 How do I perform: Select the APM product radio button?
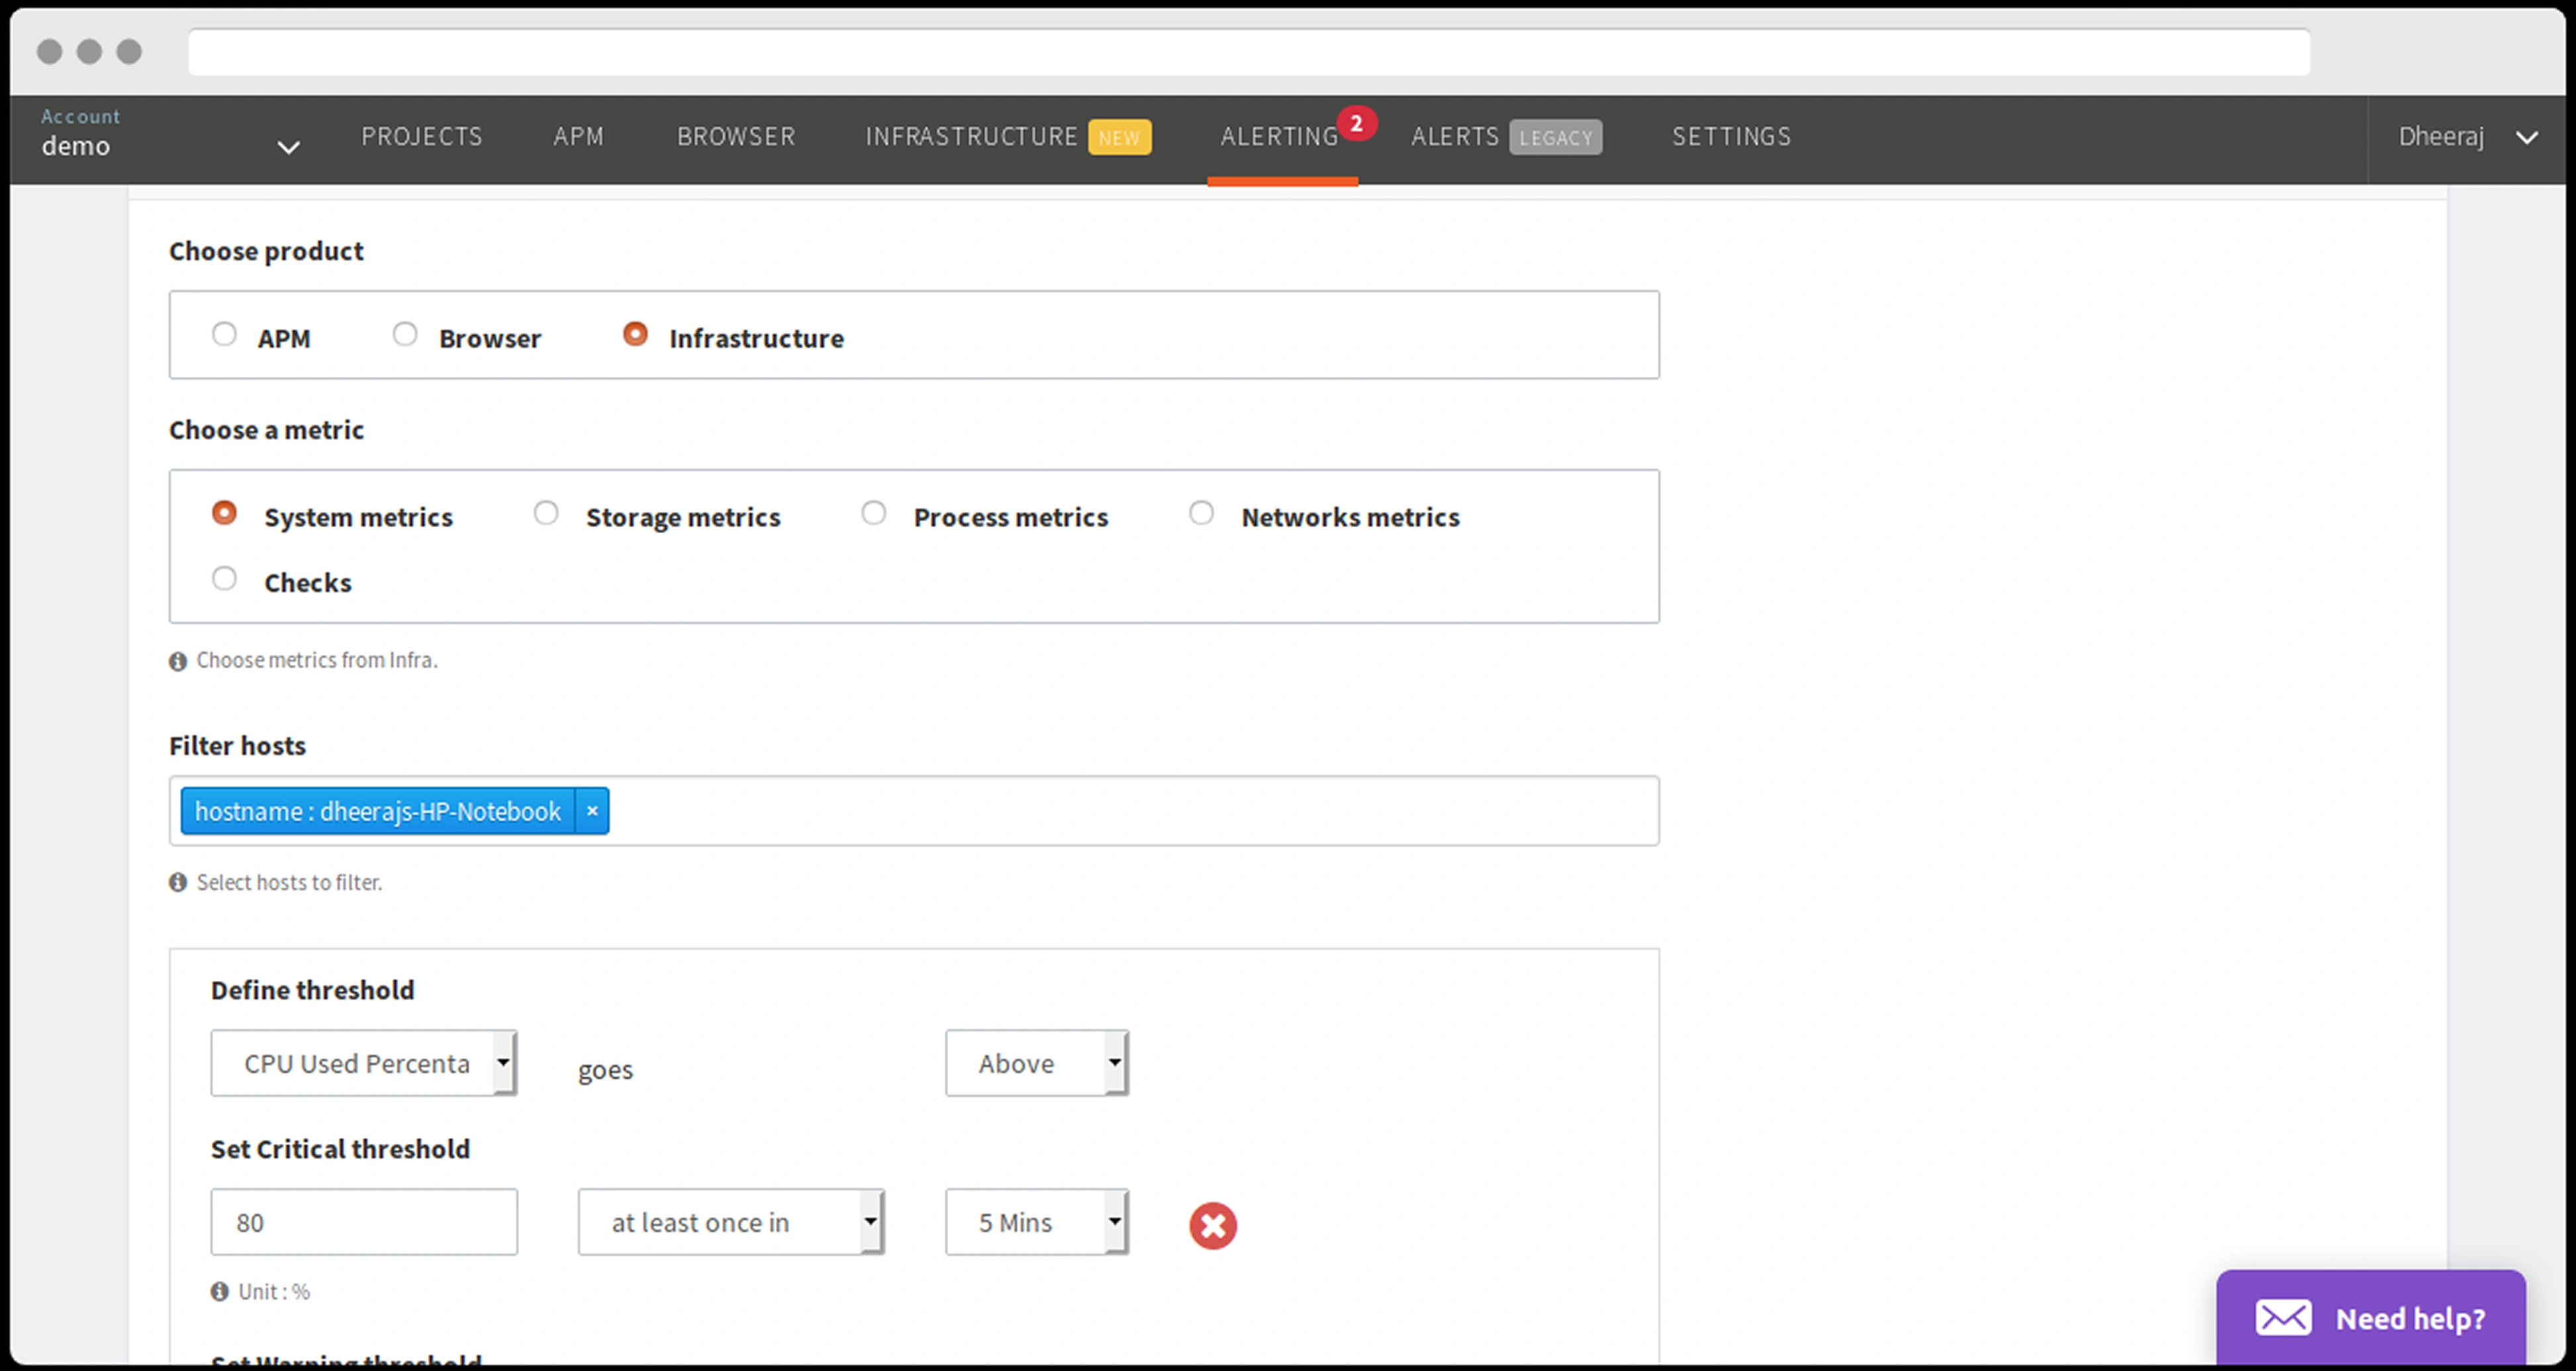tap(224, 334)
